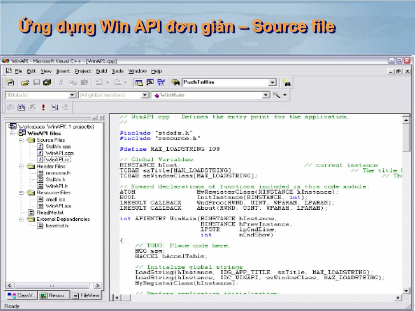415x311 pixels.
Task: Open the Insert menu
Action: pyautogui.click(x=63, y=71)
